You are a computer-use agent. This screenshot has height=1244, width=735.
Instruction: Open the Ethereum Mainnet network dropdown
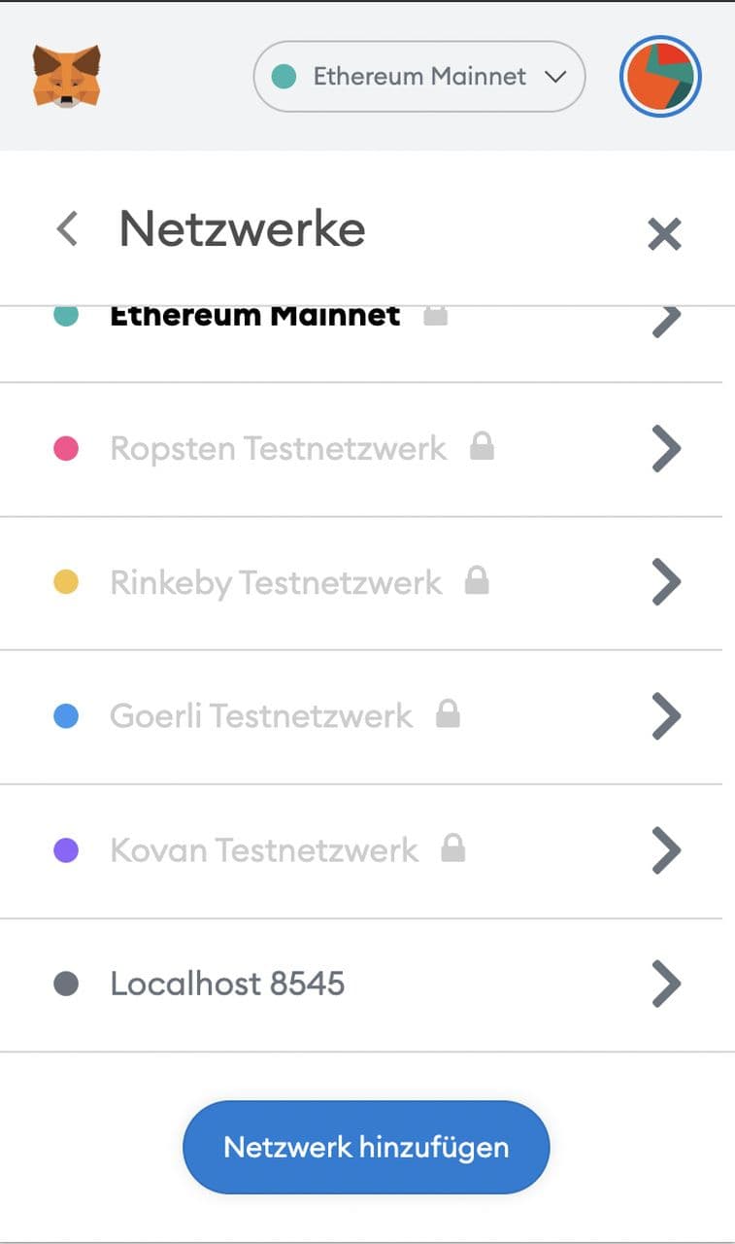[419, 76]
